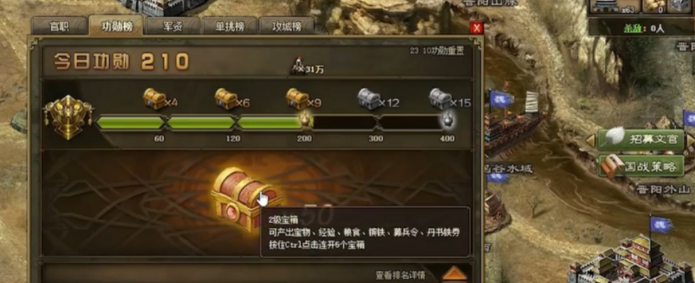This screenshot has height=283, width=695.
Task: Close the merit panel with red X
Action: coord(477,28)
